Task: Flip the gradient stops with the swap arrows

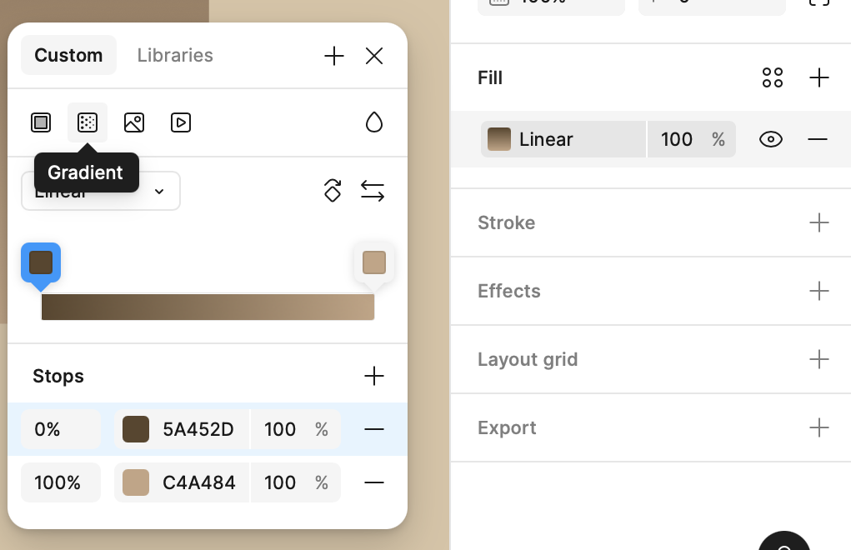Action: pyautogui.click(x=373, y=191)
